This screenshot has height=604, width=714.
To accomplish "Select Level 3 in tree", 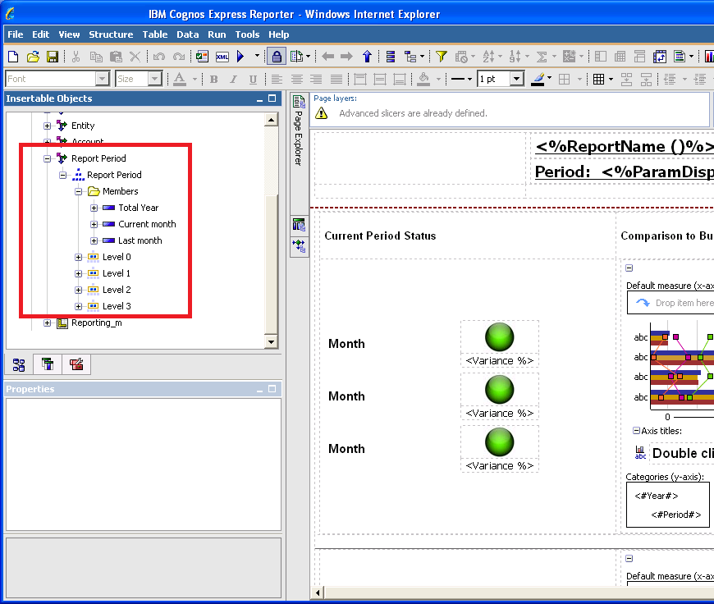I will pyautogui.click(x=117, y=306).
